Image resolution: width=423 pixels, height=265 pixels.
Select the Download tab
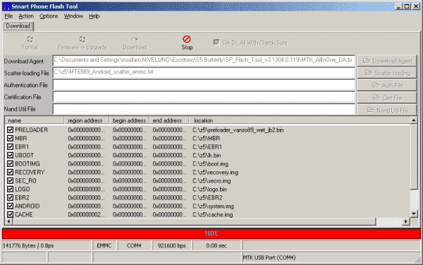point(18,26)
